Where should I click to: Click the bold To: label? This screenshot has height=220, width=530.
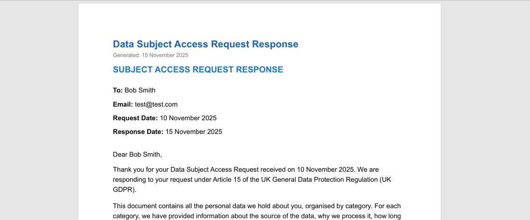(118, 90)
